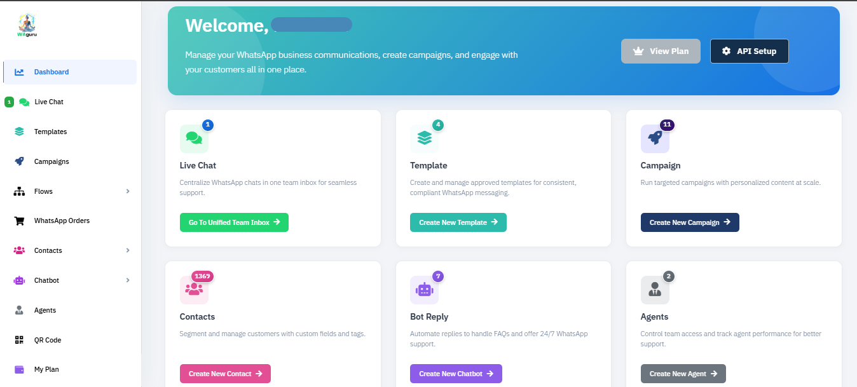The width and height of the screenshot is (857, 387).
Task: Click Go To Unified Team Inbox
Action: tap(234, 222)
